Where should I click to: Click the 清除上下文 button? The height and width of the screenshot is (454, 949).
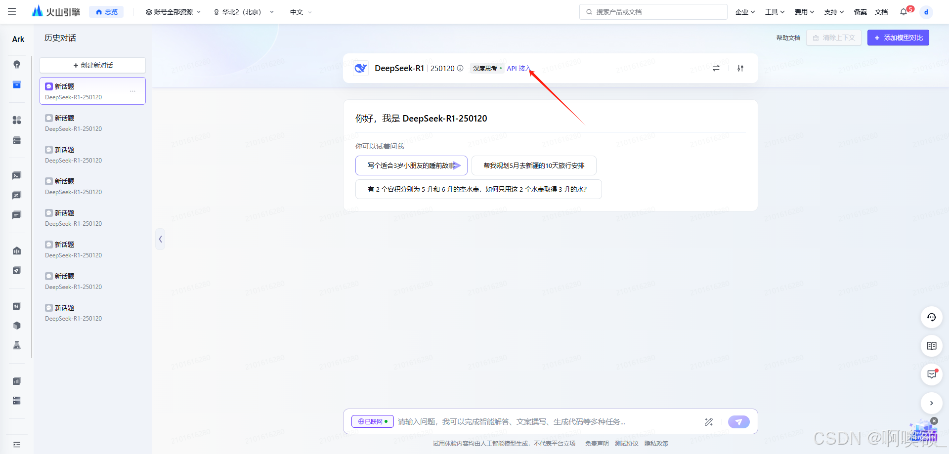[834, 38]
